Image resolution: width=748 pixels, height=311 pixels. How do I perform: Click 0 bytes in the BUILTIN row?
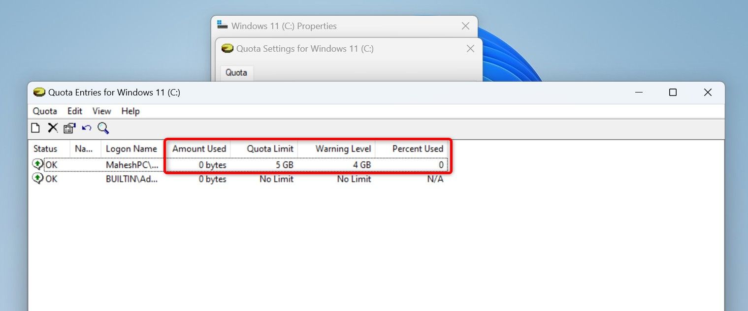click(213, 179)
